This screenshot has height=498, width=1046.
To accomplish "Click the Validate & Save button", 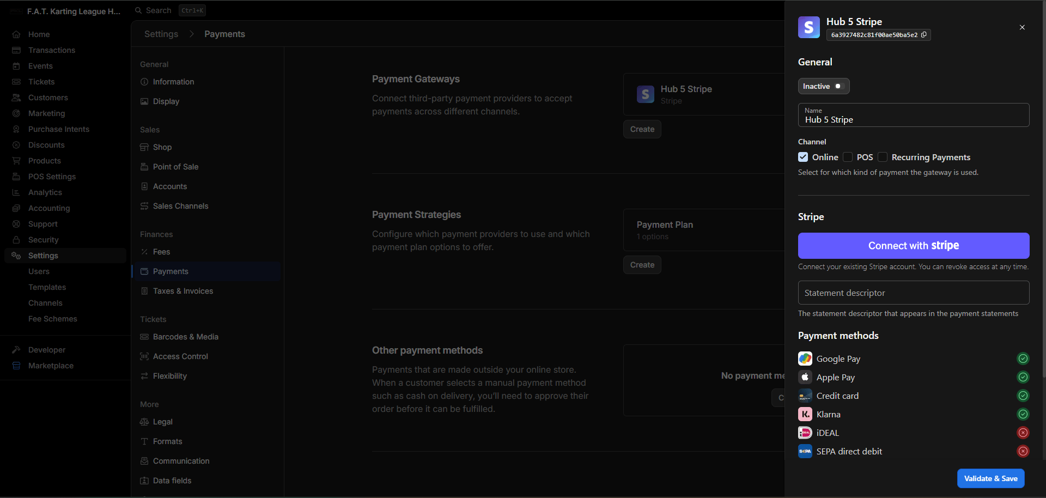I will (x=990, y=478).
